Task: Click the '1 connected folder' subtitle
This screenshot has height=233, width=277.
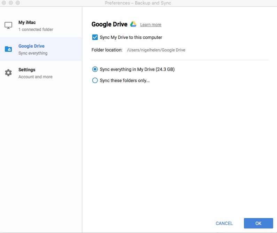Action: pyautogui.click(x=36, y=30)
